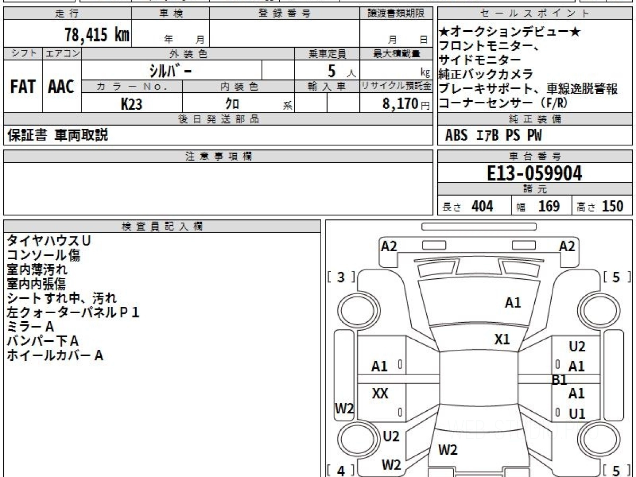Select the 純正装備 header
Viewport: 636px width, 477px height.
click(x=535, y=119)
